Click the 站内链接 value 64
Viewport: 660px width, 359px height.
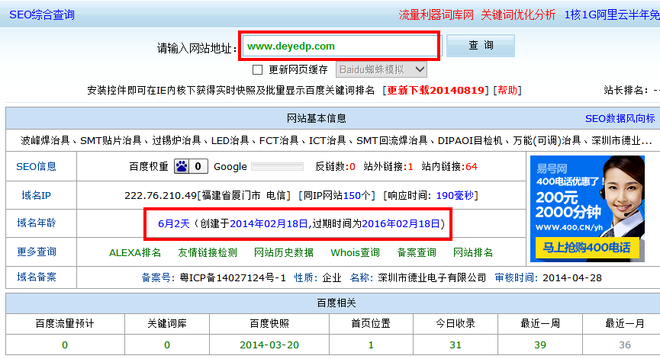(472, 167)
